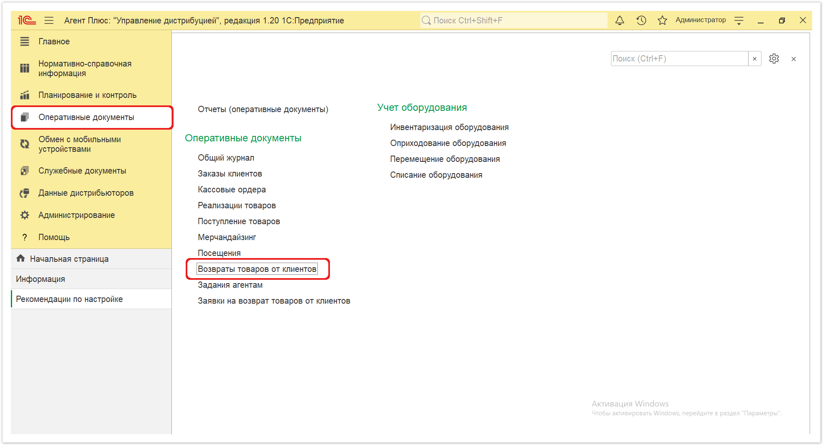
Task: Open notifications bell icon
Action: pos(620,20)
